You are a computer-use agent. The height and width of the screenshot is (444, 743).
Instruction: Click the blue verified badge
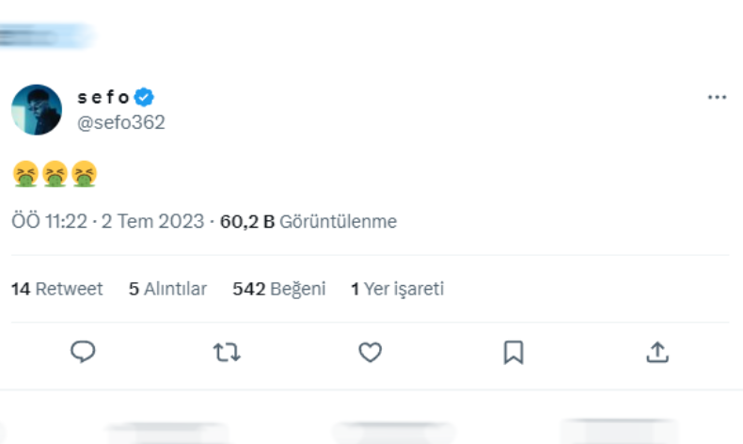[x=144, y=97]
